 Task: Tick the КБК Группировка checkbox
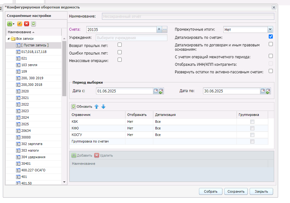click(x=252, y=122)
